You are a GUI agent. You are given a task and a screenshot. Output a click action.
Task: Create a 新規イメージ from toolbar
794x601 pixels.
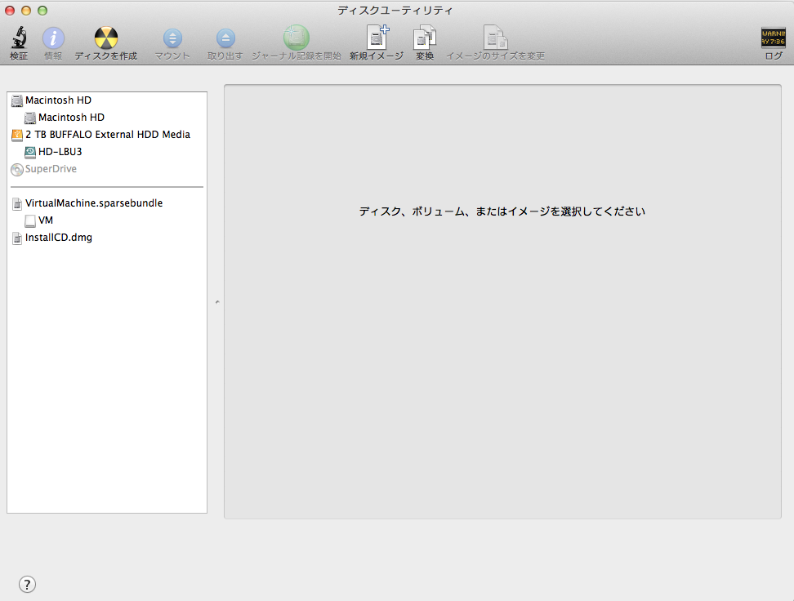coord(377,37)
